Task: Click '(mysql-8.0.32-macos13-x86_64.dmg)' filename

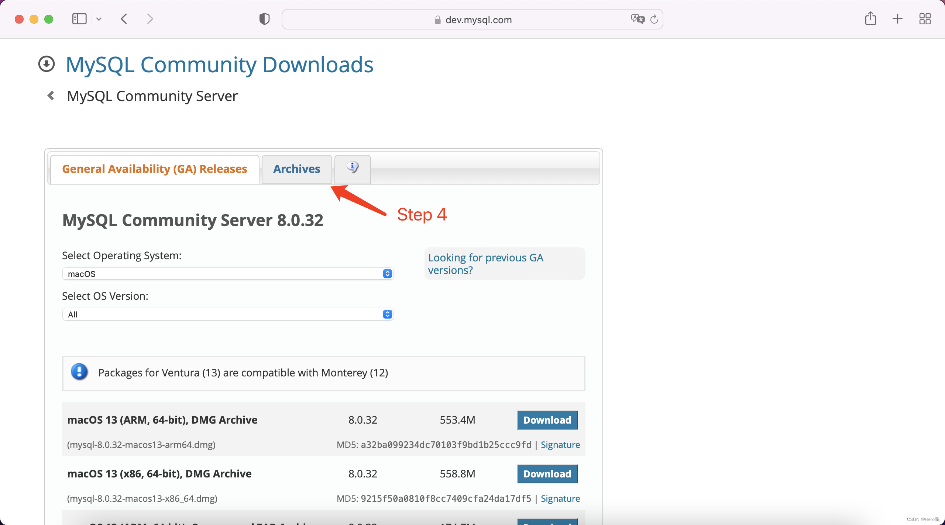Action: (x=142, y=499)
